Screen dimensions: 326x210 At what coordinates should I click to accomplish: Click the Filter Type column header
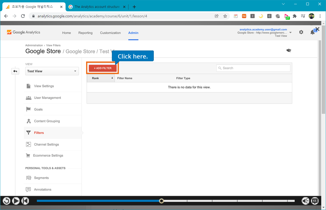(183, 78)
